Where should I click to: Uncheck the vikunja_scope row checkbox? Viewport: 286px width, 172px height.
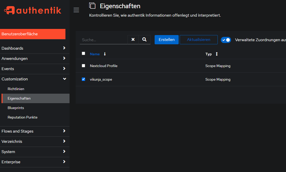coord(83,79)
